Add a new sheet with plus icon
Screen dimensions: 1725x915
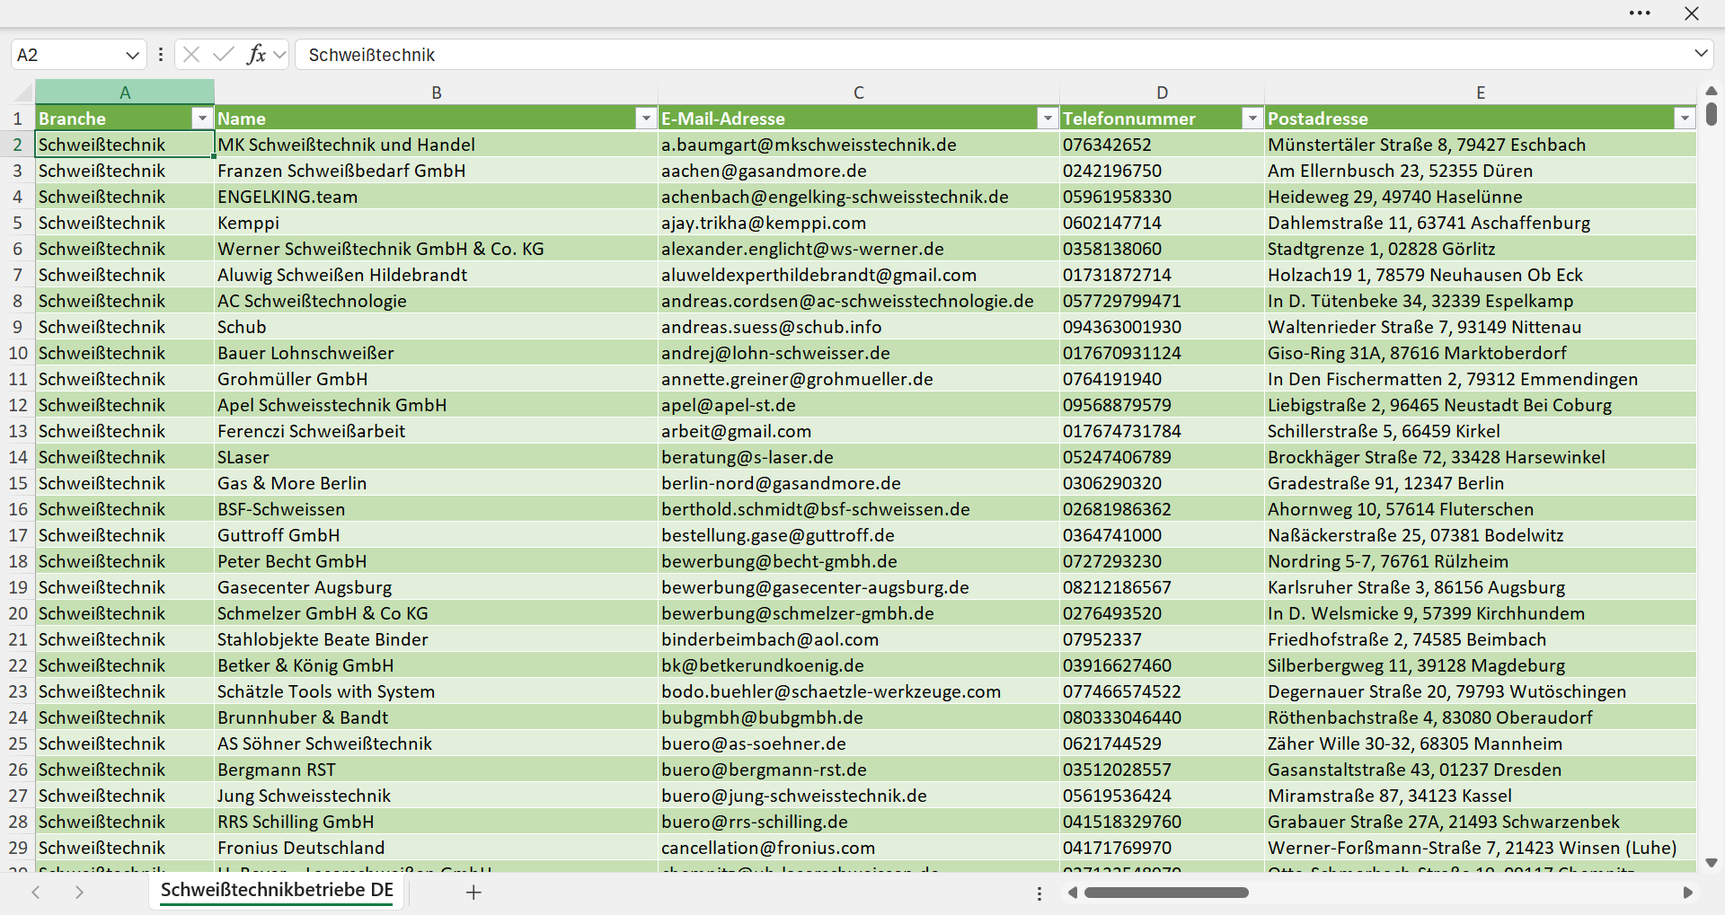tap(473, 892)
